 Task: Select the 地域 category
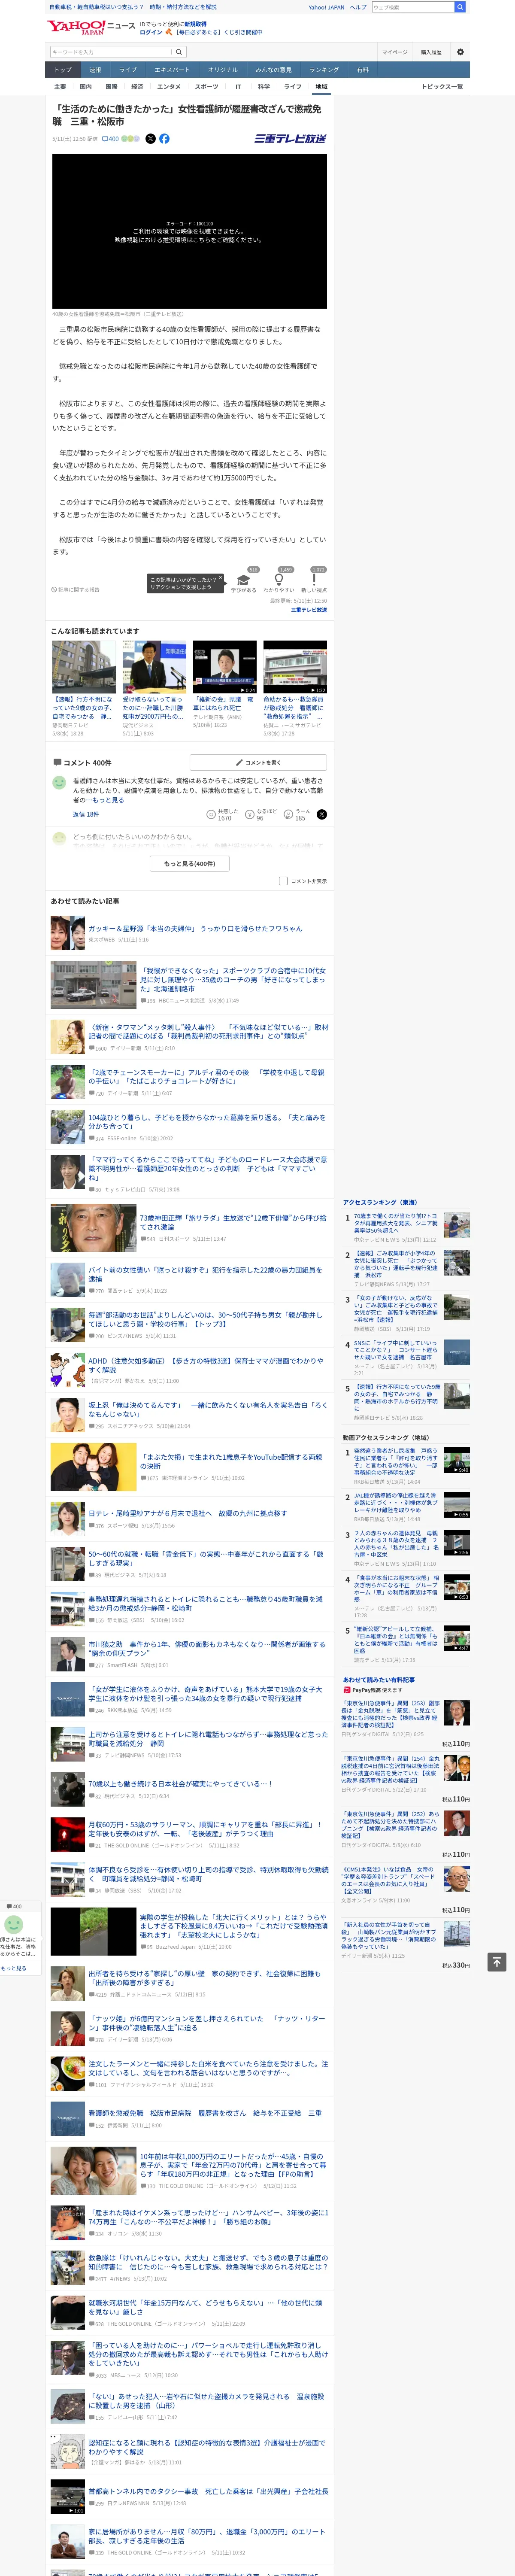point(321,87)
